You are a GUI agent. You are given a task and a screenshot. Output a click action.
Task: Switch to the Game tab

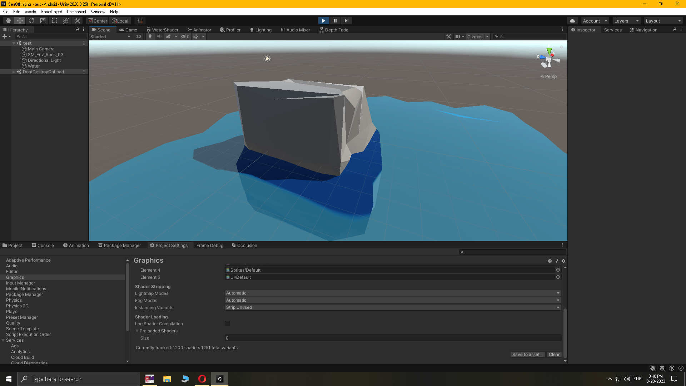click(128, 30)
